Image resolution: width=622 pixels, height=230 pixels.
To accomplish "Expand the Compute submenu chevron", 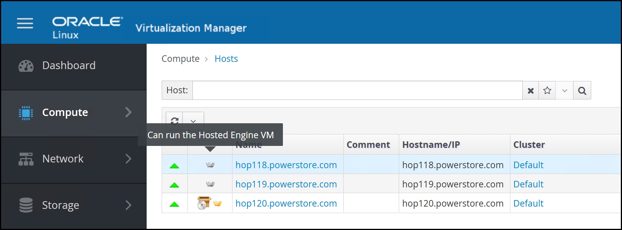I will pos(129,112).
